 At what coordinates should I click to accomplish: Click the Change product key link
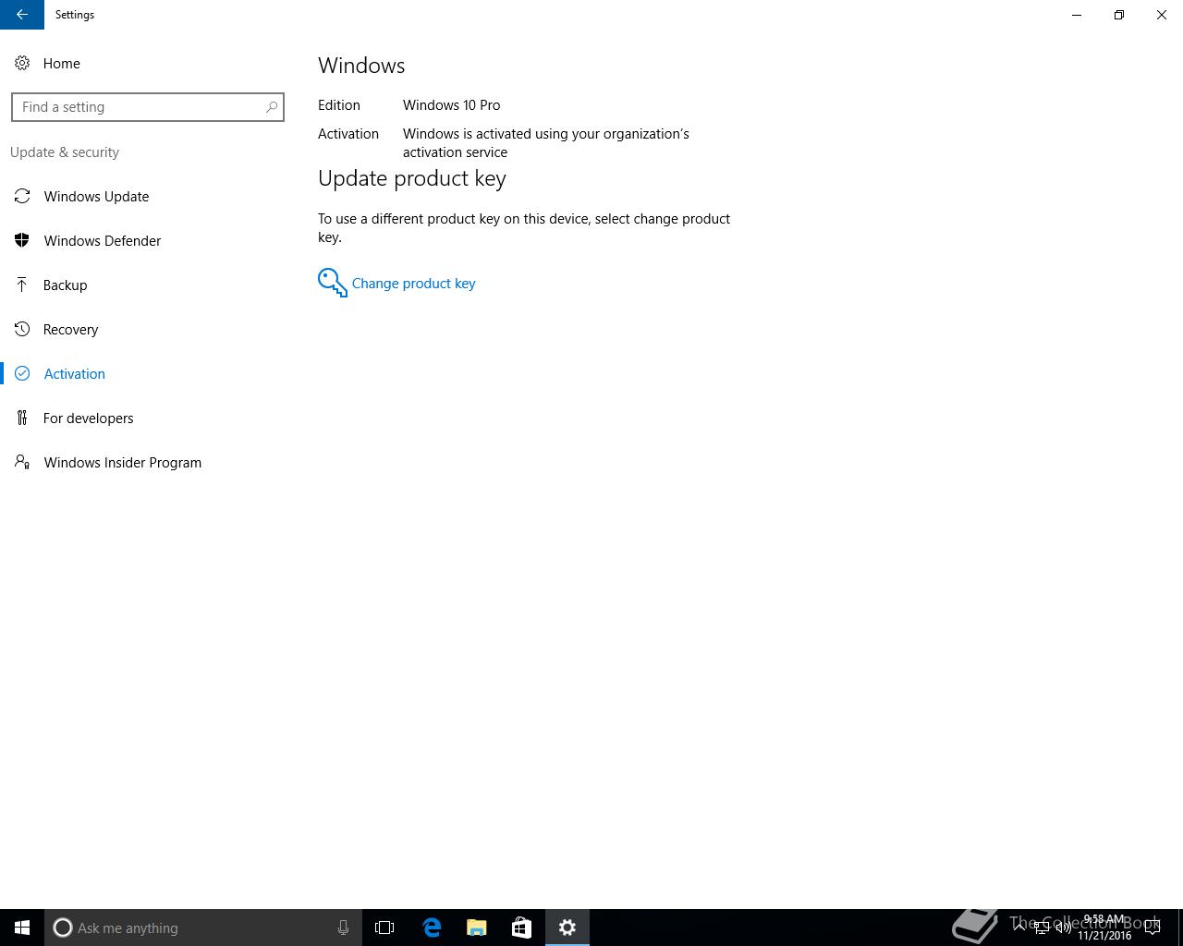click(x=413, y=284)
